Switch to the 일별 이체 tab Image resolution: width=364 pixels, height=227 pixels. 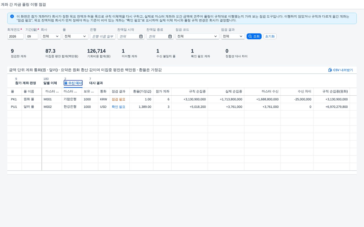click(50, 83)
